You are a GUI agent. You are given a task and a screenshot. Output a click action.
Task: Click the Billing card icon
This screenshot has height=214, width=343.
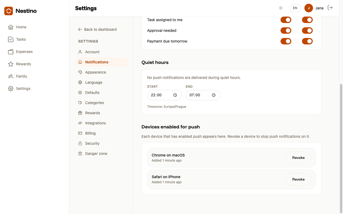tap(80, 133)
